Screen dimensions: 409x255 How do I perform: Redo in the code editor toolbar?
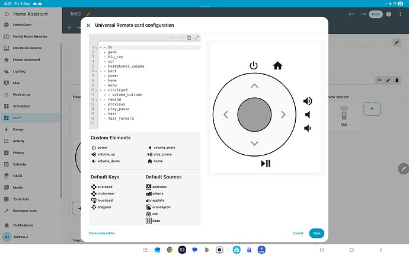point(181,37)
